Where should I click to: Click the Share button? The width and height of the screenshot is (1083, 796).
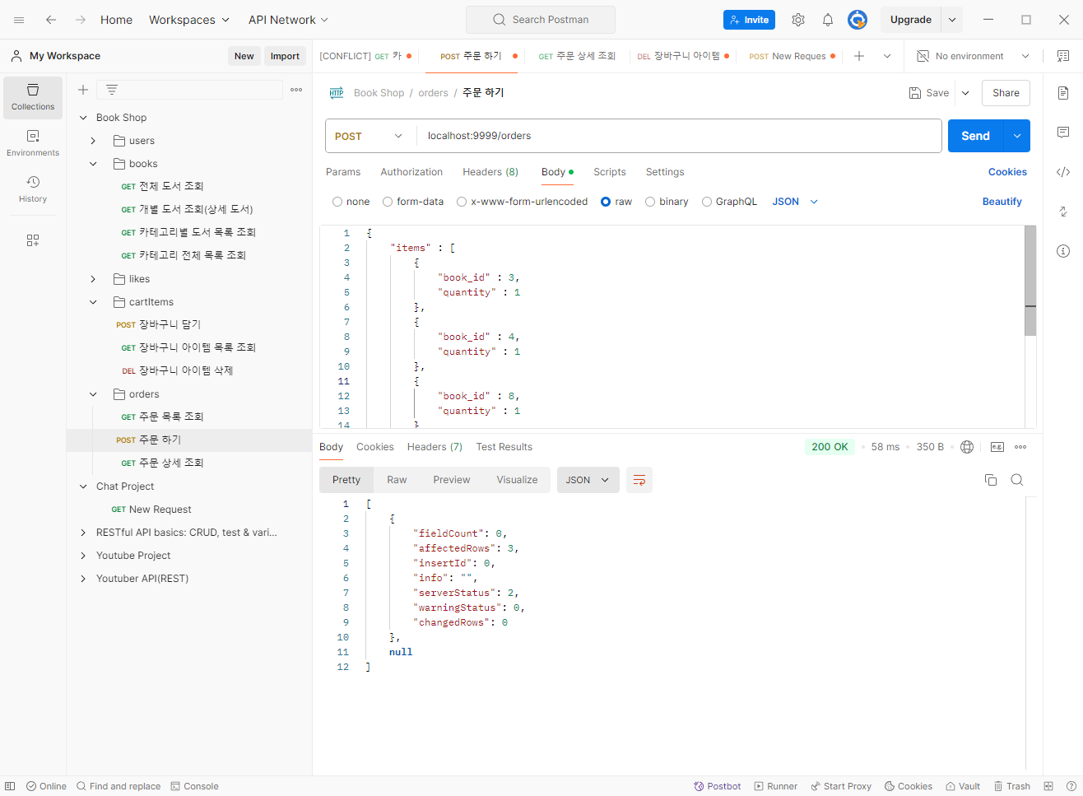point(1006,93)
